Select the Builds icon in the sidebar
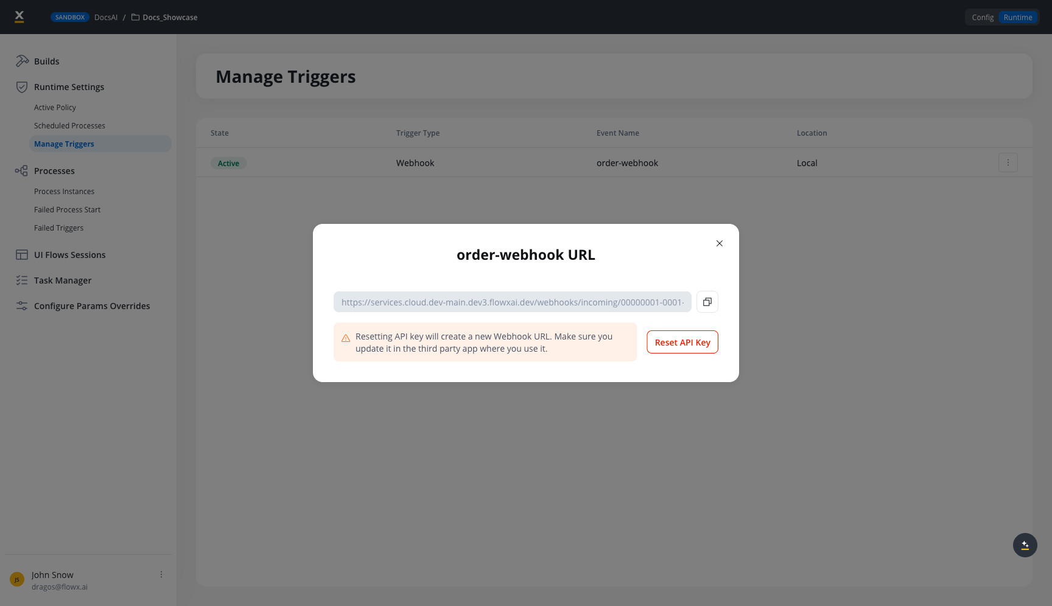This screenshot has height=606, width=1052. [x=22, y=61]
